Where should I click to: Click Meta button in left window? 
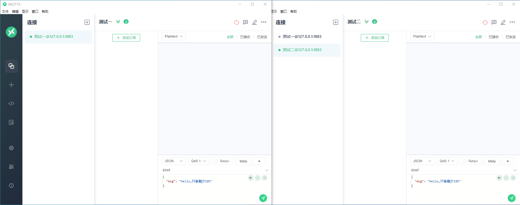click(243, 161)
